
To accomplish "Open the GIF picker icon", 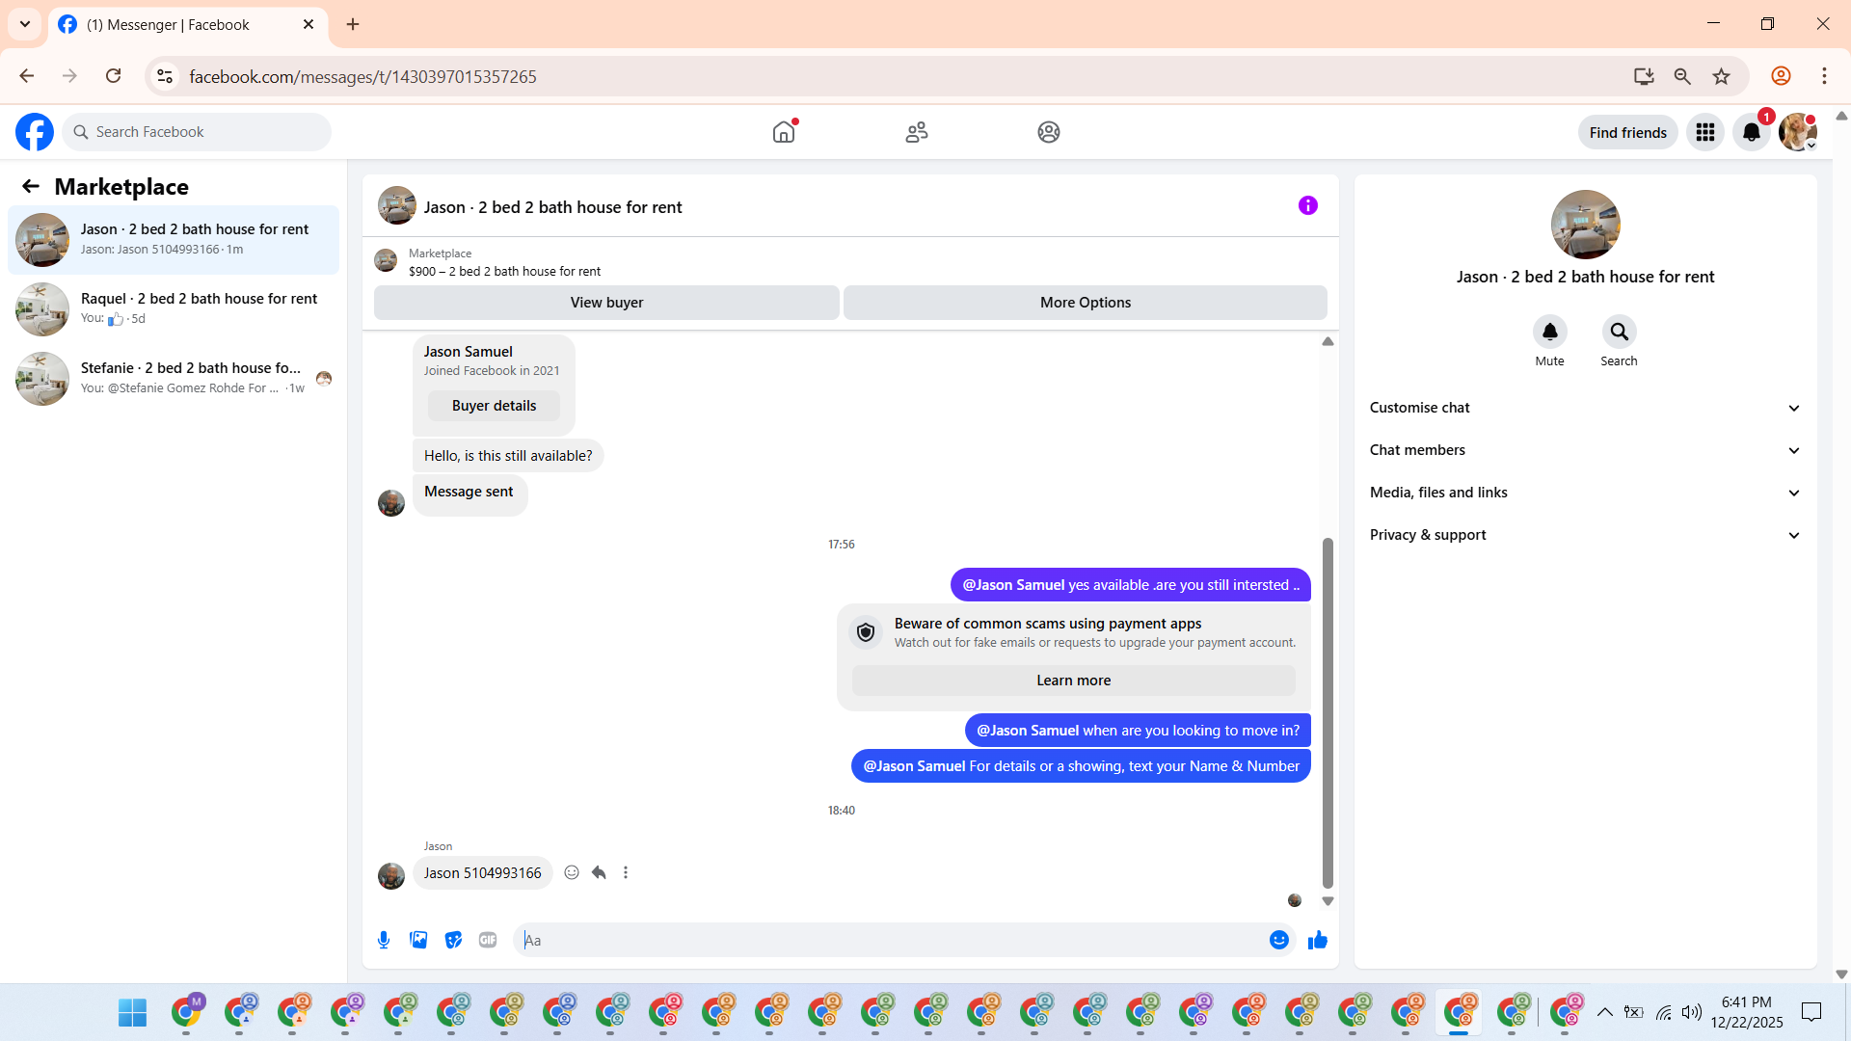I will pyautogui.click(x=488, y=940).
